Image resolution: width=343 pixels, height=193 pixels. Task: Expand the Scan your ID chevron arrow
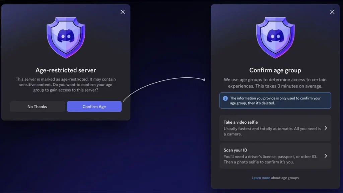click(x=326, y=156)
